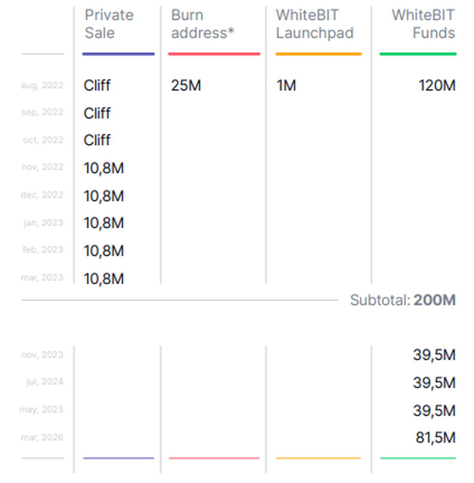The height and width of the screenshot is (483, 474).
Task: Click the 10,8M value for nov, 2022
Action: click(104, 168)
